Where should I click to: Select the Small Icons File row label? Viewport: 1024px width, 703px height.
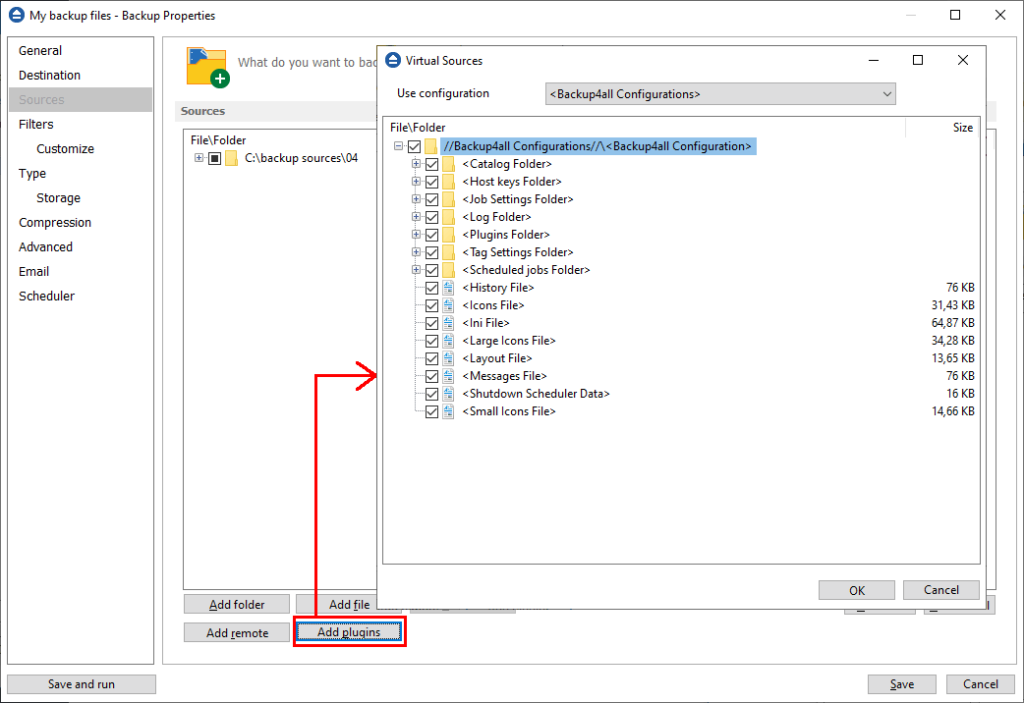(x=509, y=411)
